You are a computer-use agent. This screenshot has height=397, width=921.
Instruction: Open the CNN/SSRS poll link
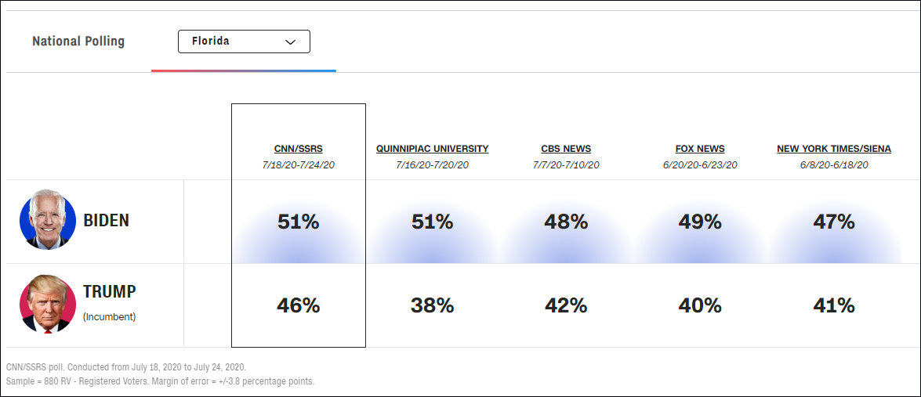coord(299,149)
